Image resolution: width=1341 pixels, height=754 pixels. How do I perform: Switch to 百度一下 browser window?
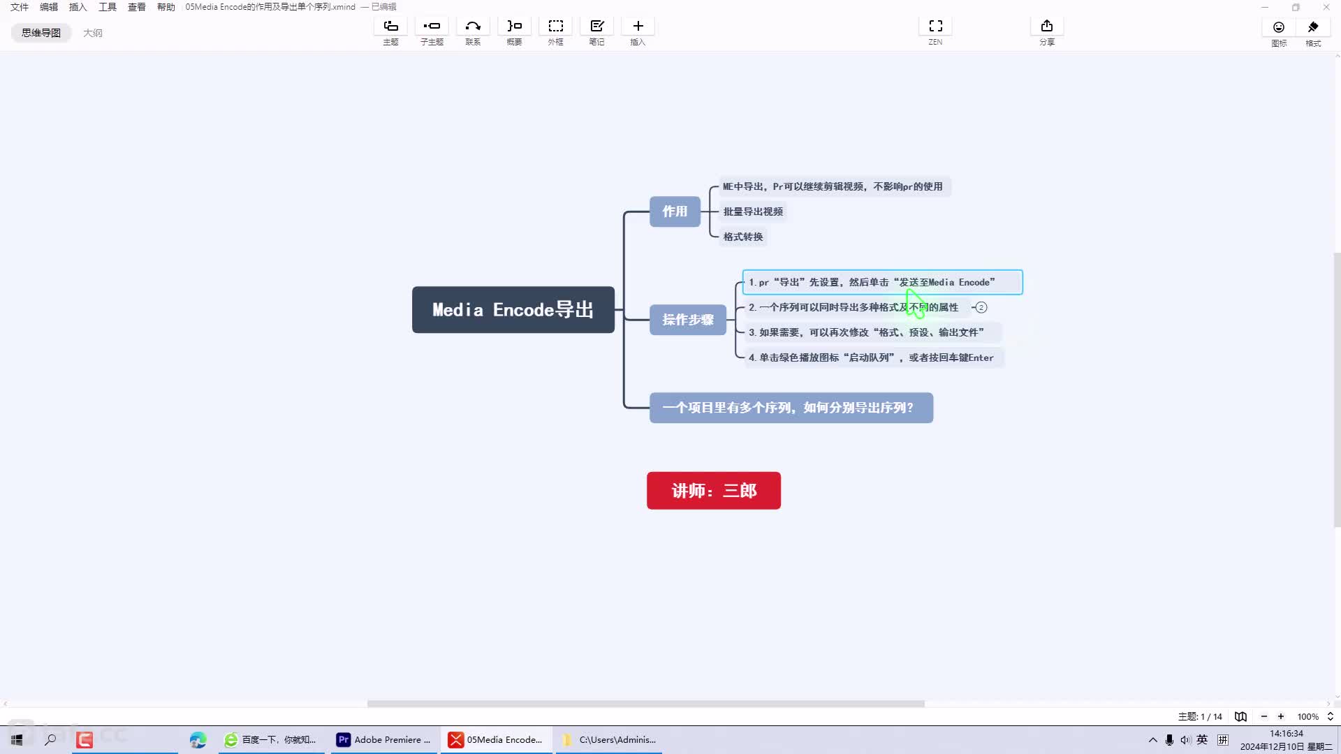tap(271, 739)
